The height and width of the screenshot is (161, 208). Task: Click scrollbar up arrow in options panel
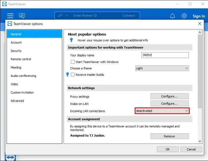pos(200,32)
